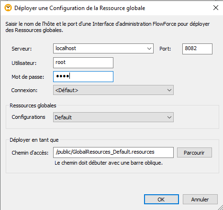Focus the Serveur field containing localhost

coord(103,49)
